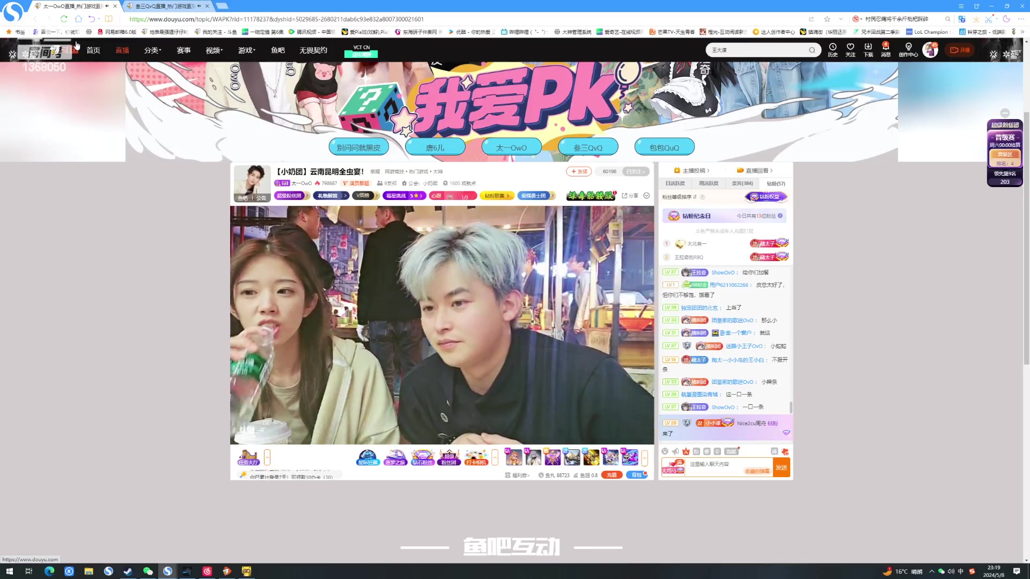This screenshot has height=579, width=1030.
Task: Expand the arrow after 打卡相机 gifts
Action: coord(495,457)
